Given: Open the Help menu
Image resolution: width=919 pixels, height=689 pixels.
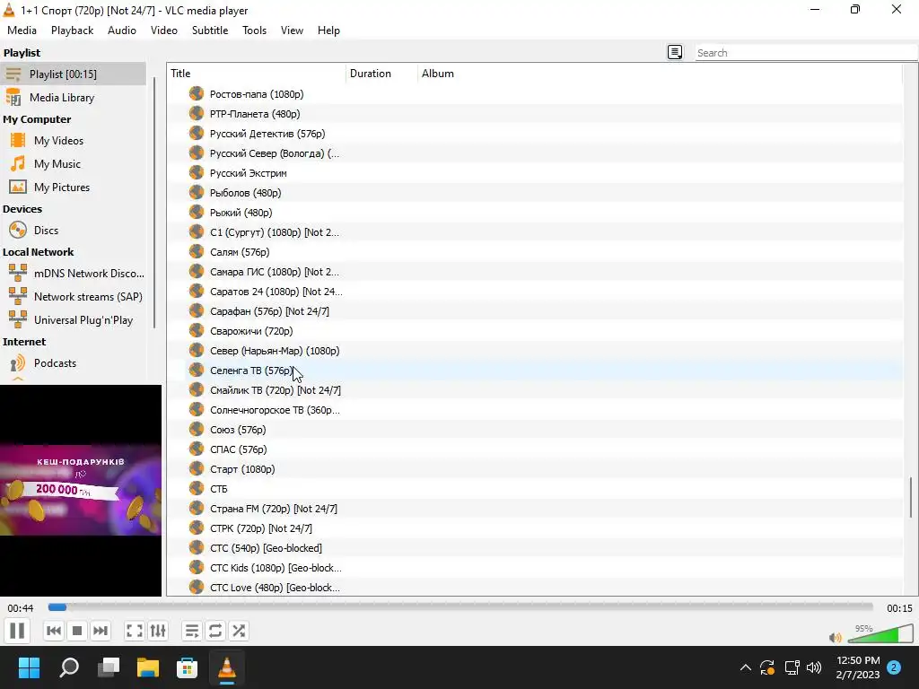Looking at the screenshot, I should click(328, 31).
